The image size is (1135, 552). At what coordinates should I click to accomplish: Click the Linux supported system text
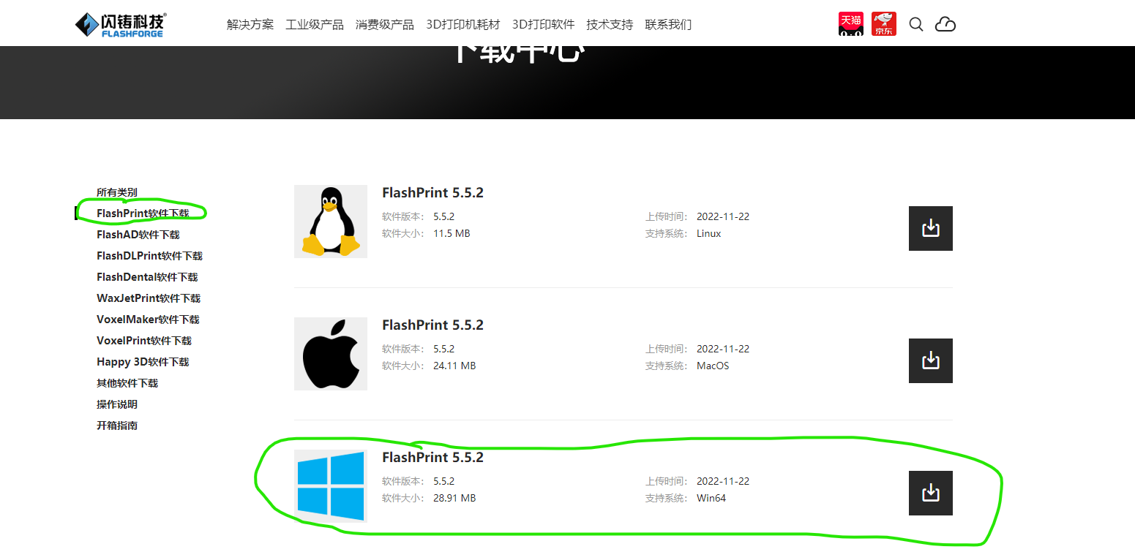click(708, 233)
